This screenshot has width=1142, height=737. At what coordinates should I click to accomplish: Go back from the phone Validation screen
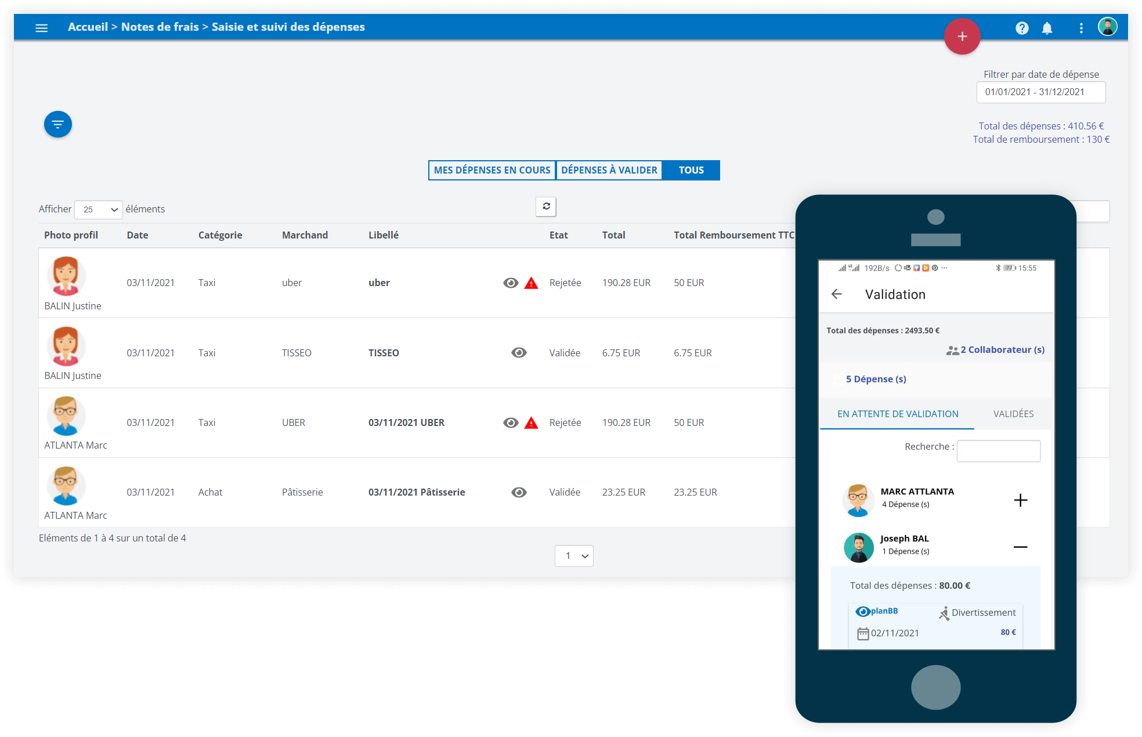pos(836,294)
